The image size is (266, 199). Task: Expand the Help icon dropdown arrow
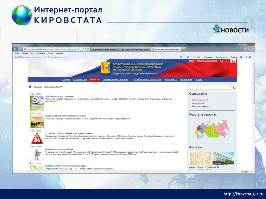click(x=243, y=57)
